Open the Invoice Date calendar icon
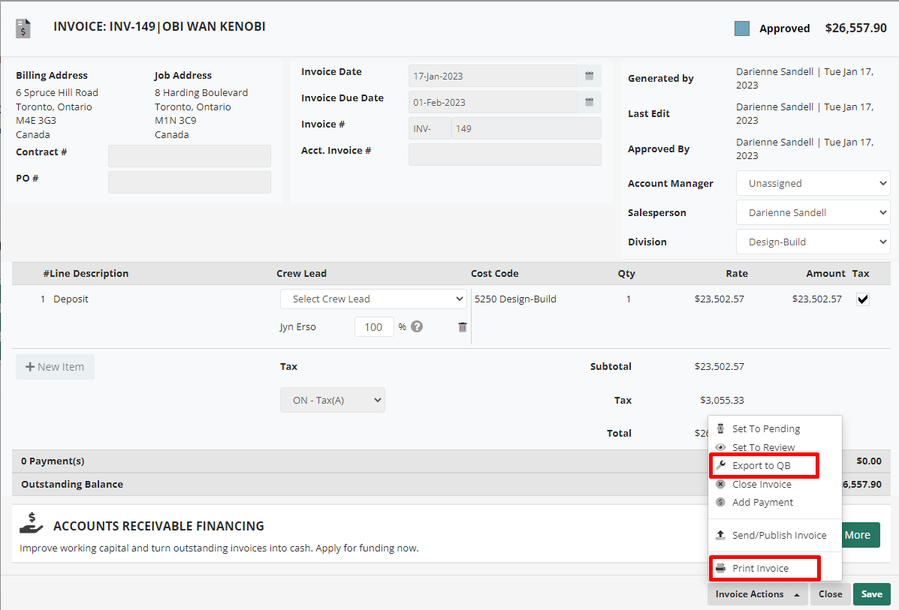 click(x=589, y=76)
